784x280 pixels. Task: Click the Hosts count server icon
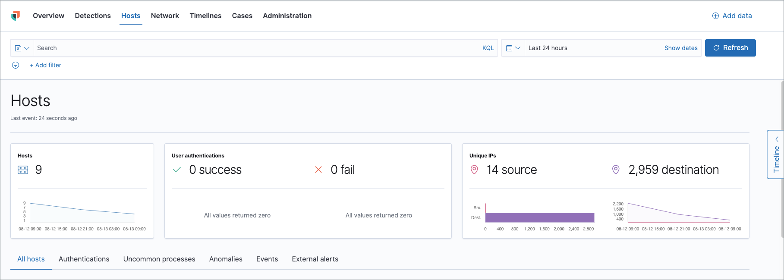click(23, 170)
